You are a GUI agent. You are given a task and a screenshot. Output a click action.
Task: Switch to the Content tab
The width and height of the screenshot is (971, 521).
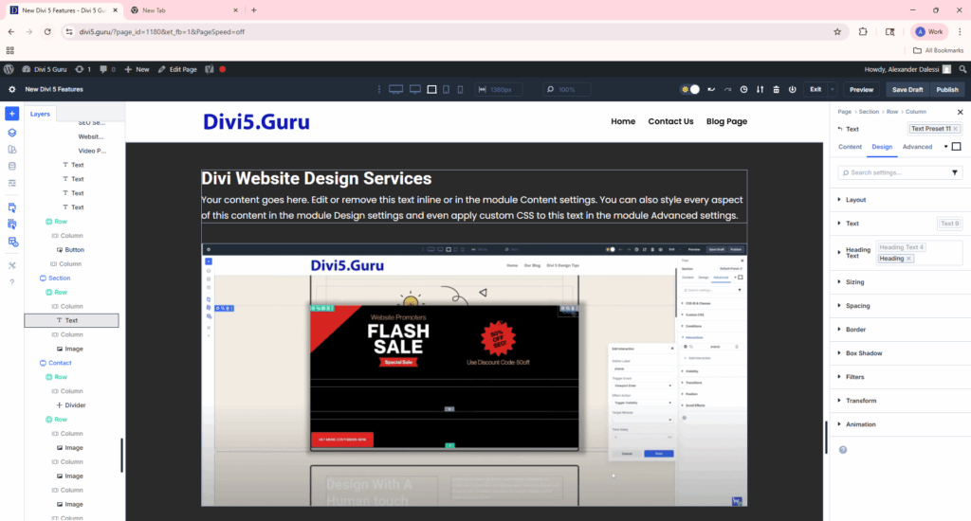click(851, 147)
